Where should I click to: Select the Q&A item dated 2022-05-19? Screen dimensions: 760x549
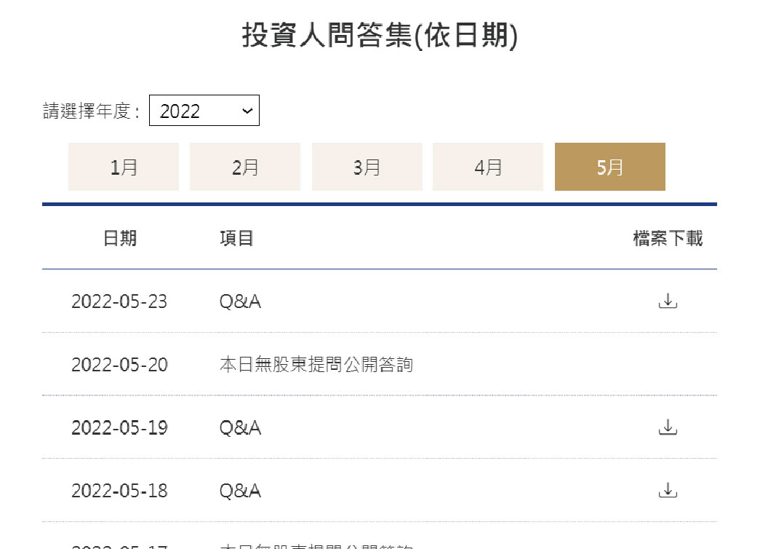pos(241,427)
